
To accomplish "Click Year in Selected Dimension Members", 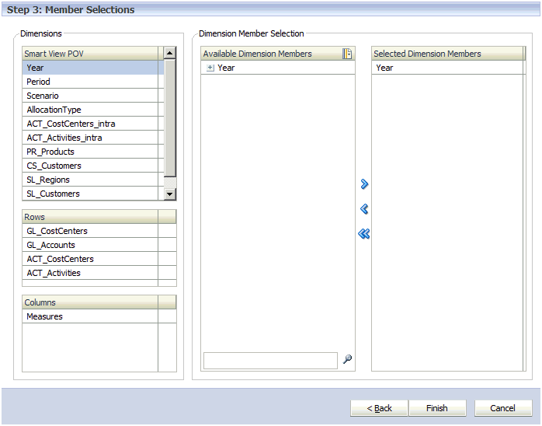I will 447,68.
